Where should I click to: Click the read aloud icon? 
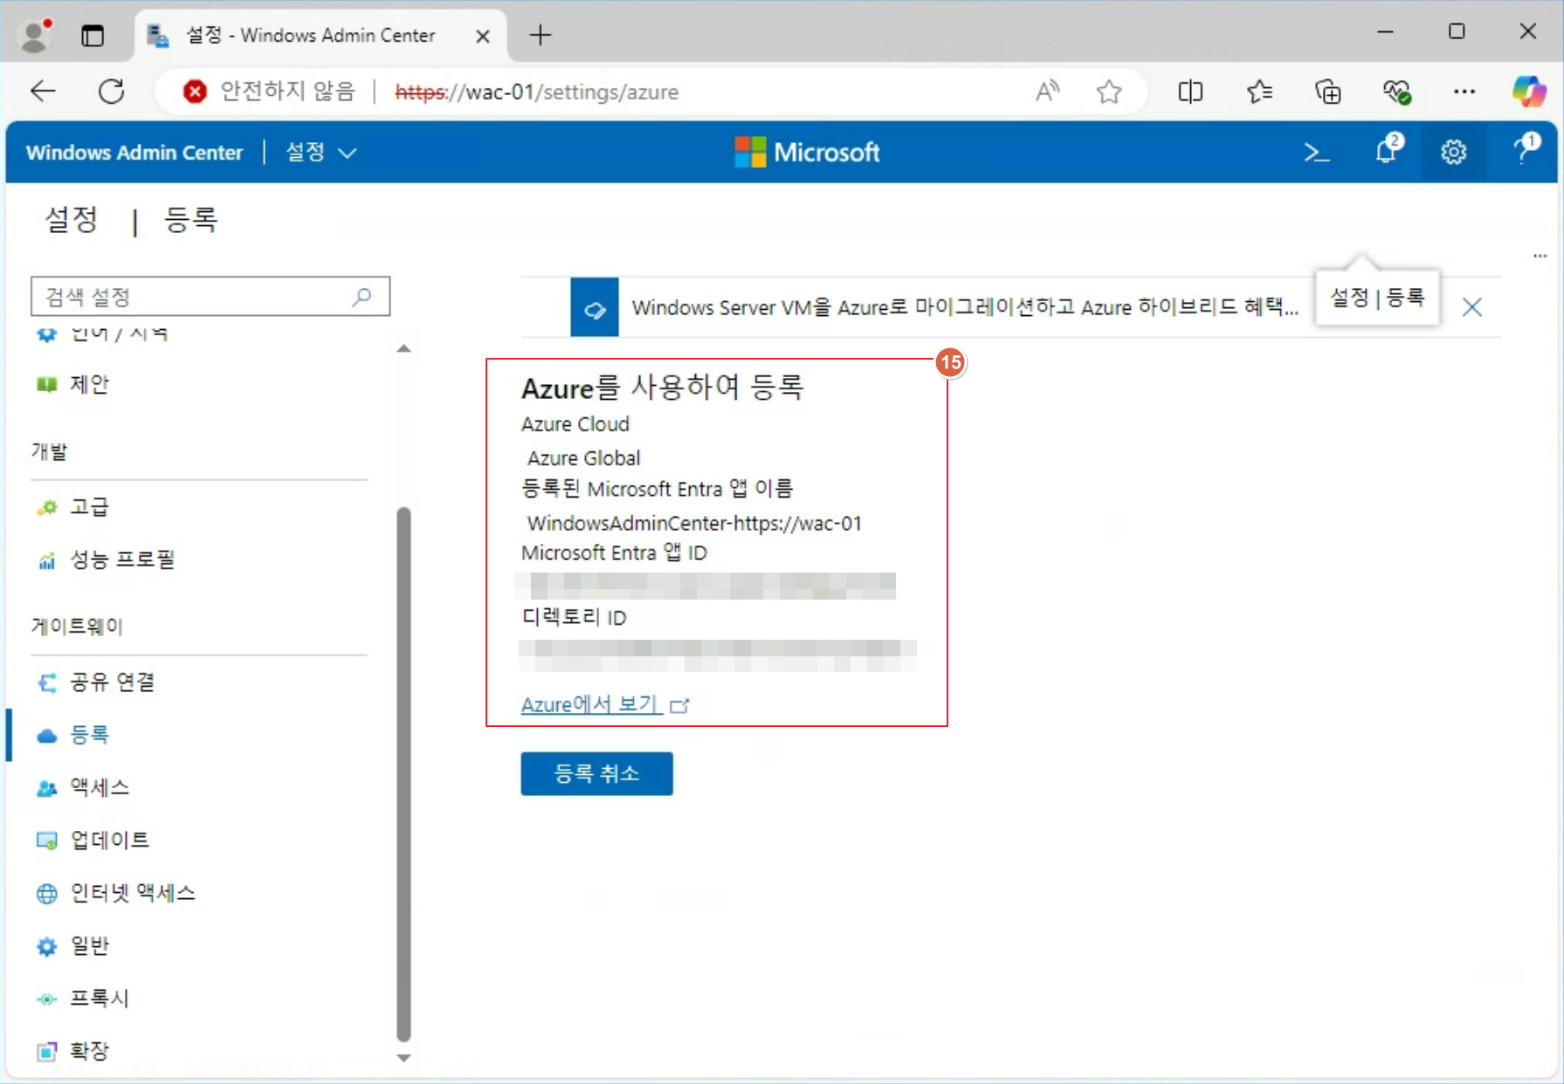click(1047, 92)
